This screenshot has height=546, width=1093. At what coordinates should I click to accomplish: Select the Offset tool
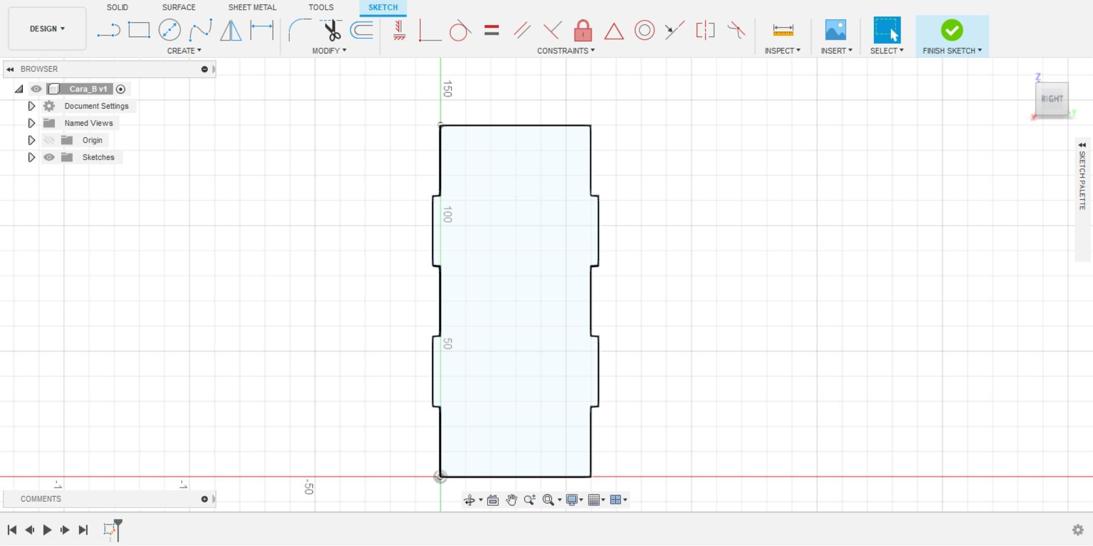click(x=362, y=30)
